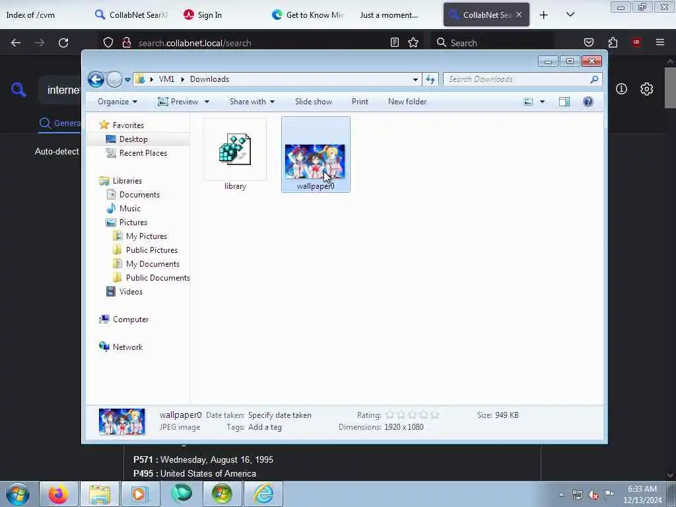The image size is (676, 507).
Task: Switch to the Sign In tab
Action: coord(203,15)
